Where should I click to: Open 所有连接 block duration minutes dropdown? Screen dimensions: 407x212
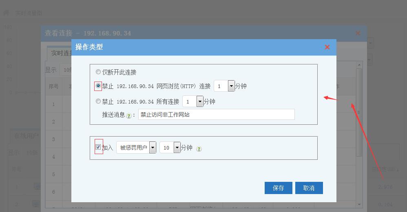pos(200,102)
